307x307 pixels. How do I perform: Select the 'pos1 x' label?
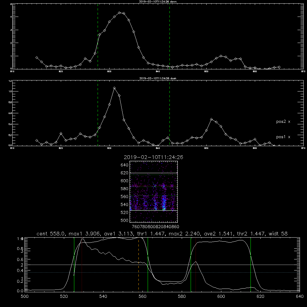(283, 137)
